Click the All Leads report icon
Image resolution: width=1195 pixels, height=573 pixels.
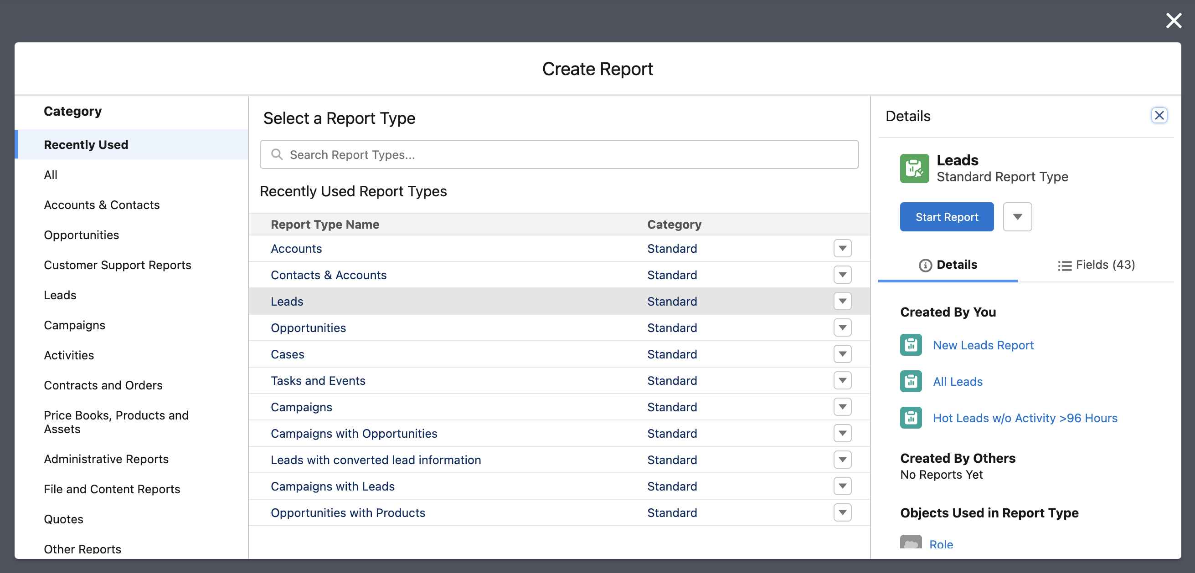coord(911,381)
